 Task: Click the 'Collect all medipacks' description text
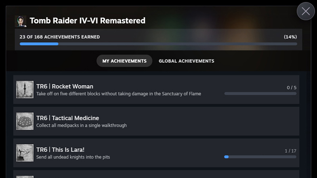click(81, 125)
